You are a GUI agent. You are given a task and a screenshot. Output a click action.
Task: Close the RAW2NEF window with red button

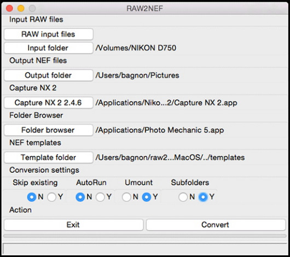[x=9, y=8]
